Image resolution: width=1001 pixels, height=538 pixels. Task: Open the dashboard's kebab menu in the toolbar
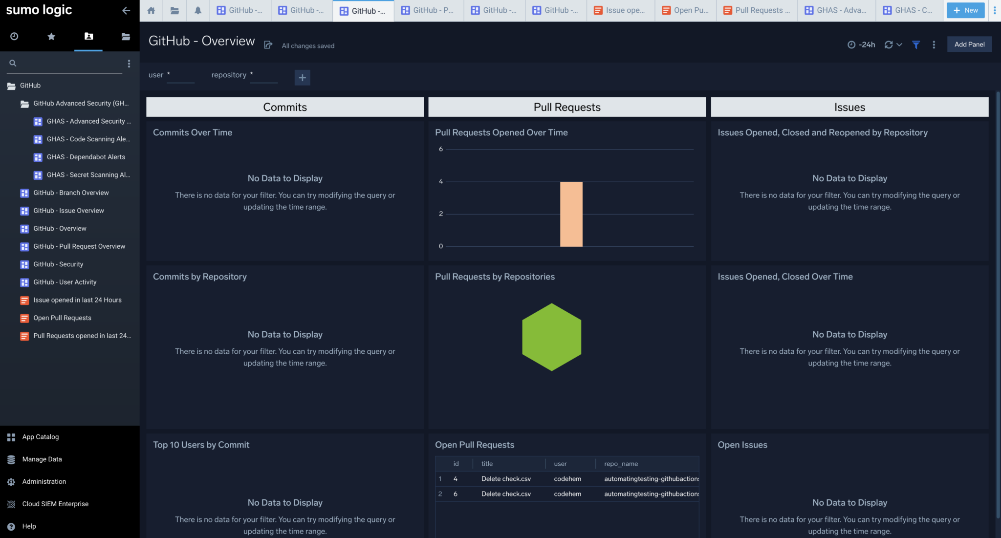pos(934,44)
